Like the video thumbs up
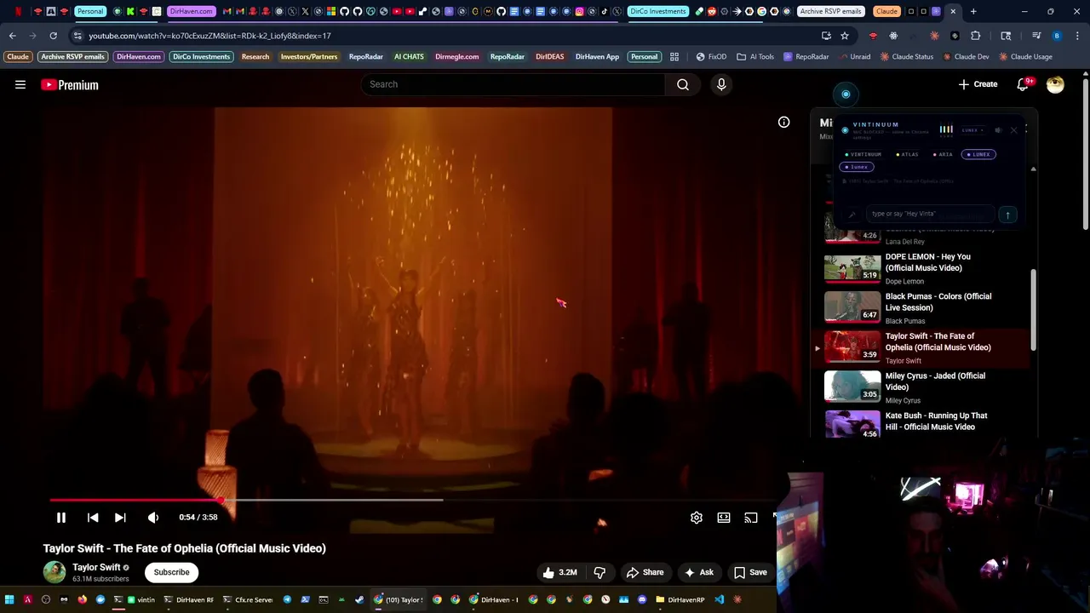 (559, 572)
